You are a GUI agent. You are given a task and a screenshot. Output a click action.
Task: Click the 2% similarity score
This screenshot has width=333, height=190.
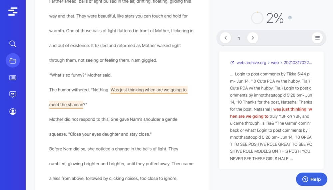pos(275,18)
